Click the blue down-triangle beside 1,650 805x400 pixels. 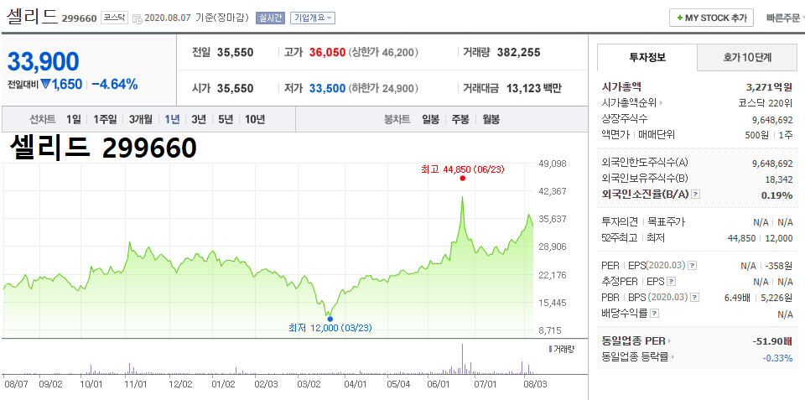click(44, 84)
